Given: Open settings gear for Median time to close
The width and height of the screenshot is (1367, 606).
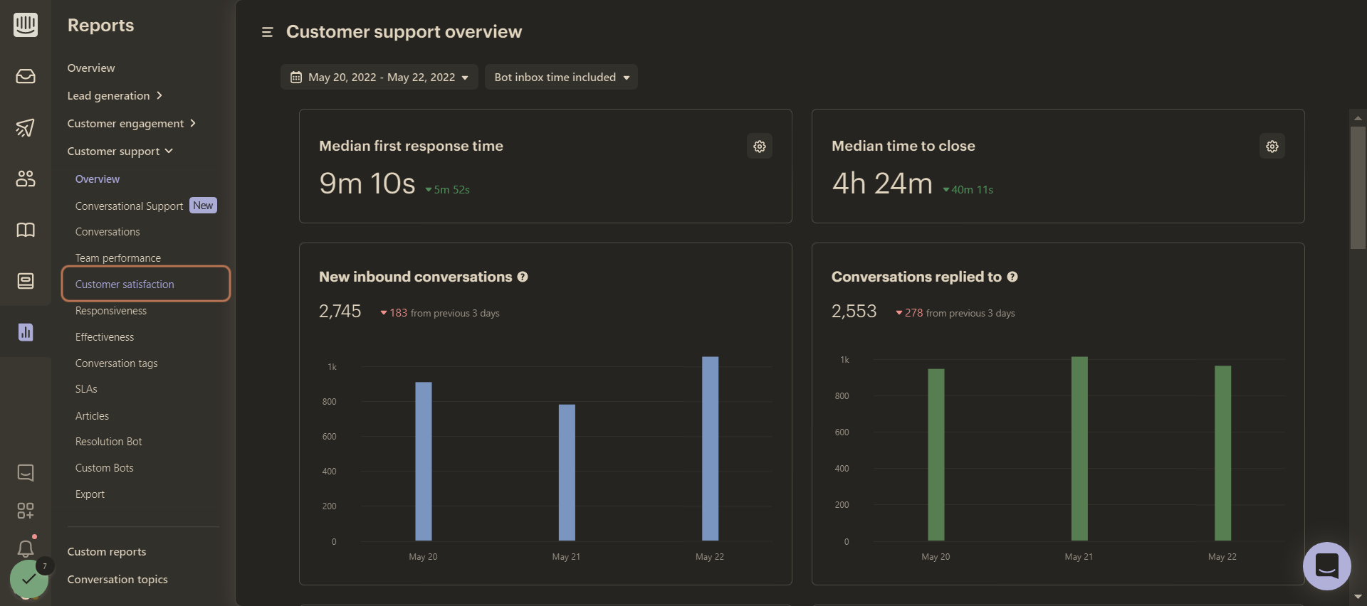Looking at the screenshot, I should [1272, 147].
